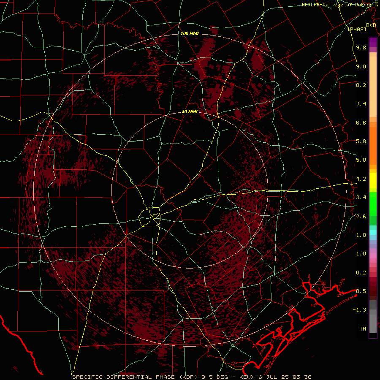Pick the bright green segment of color scale
Image resolution: width=380 pixels, height=380 pixels.
click(x=373, y=203)
